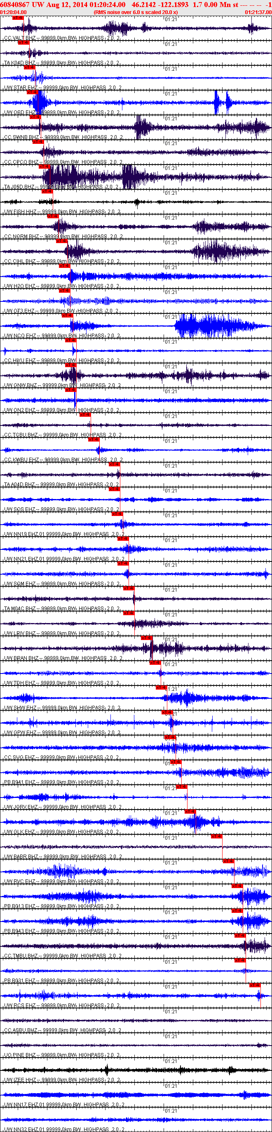Select the UW BRAN BHZ trace label
This screenshot has height=1132, width=272.
pyautogui.click(x=63, y=659)
